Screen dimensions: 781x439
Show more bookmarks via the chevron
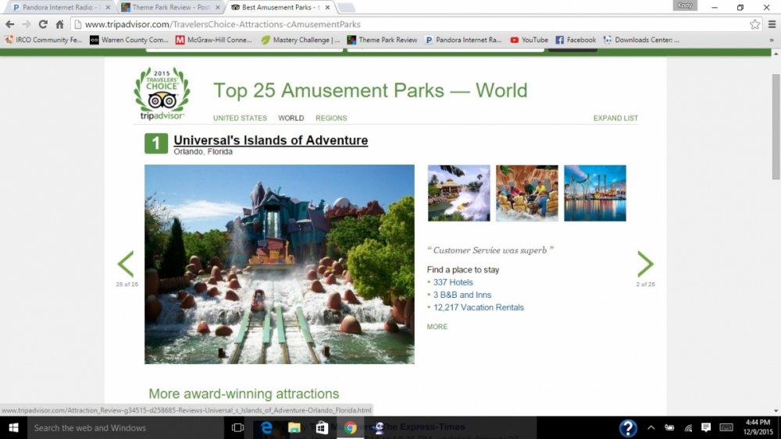(x=772, y=40)
